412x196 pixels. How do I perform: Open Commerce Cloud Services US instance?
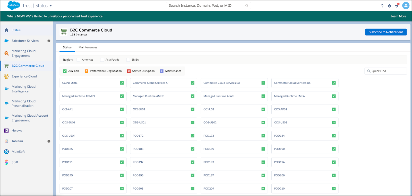(x=305, y=83)
